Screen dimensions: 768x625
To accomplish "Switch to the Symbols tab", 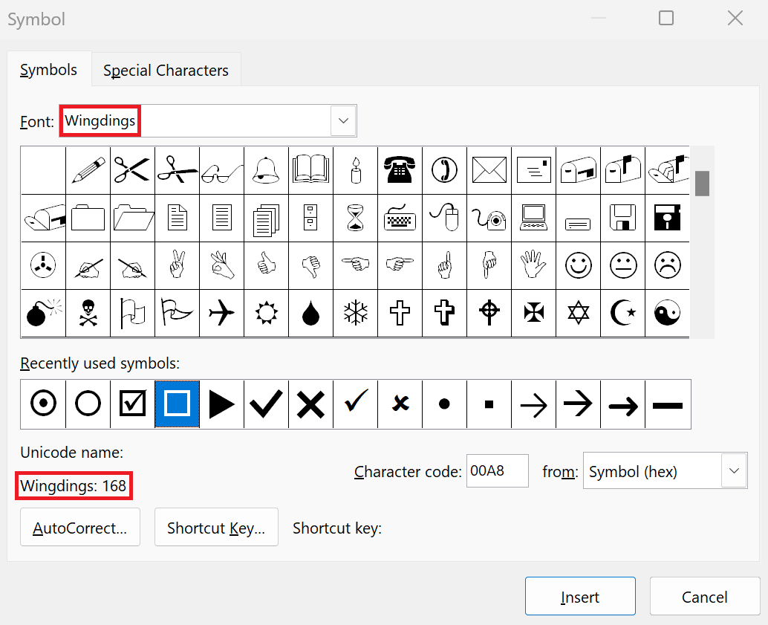I will click(48, 70).
